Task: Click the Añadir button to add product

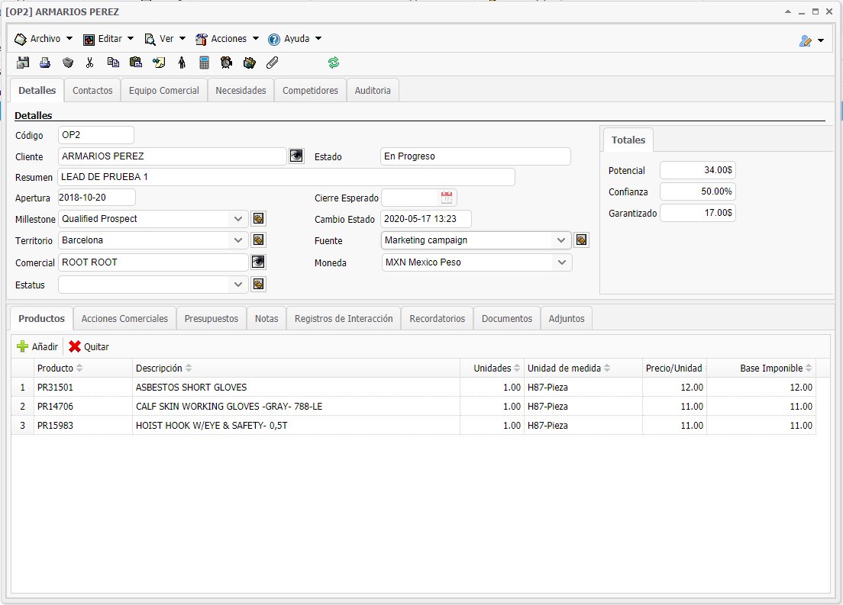Action: (x=37, y=346)
